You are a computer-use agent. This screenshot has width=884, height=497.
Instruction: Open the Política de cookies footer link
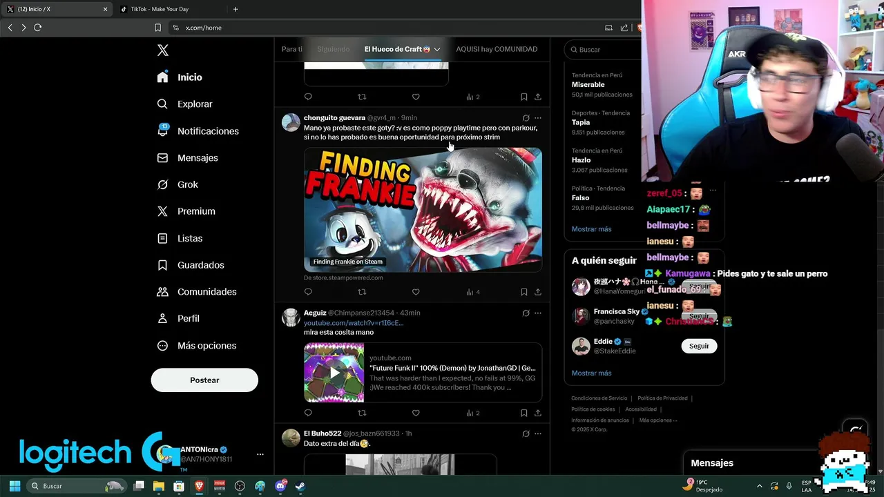pos(593,409)
